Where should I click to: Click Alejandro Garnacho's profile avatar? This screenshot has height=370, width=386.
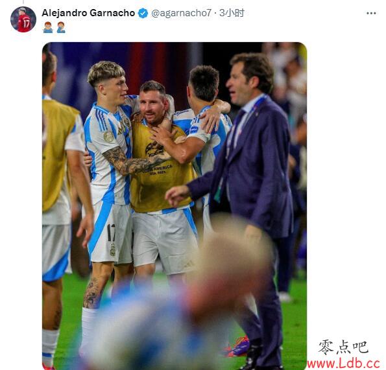point(23,19)
